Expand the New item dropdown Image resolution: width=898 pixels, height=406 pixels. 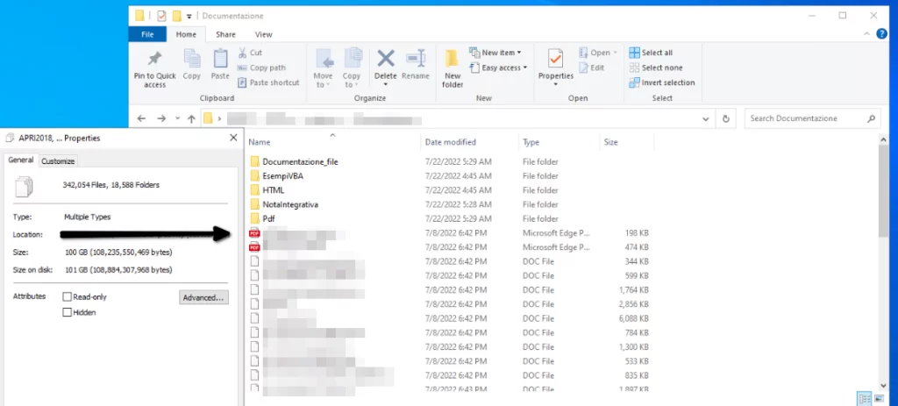[501, 53]
